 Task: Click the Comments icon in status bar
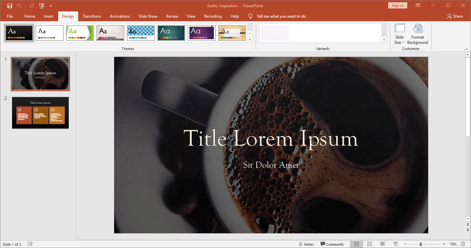tap(332, 244)
